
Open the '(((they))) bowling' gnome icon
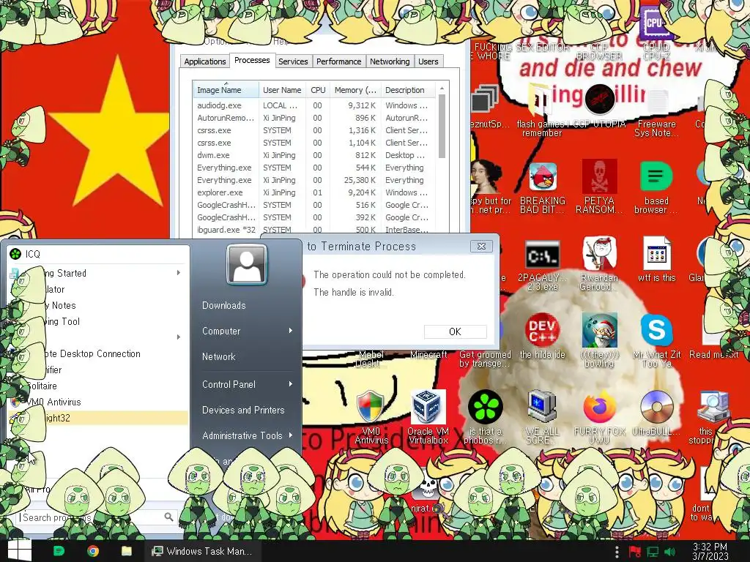coord(599,330)
